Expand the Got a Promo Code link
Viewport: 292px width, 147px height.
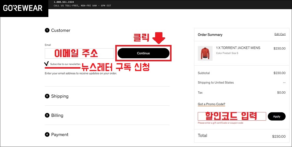(x=211, y=104)
